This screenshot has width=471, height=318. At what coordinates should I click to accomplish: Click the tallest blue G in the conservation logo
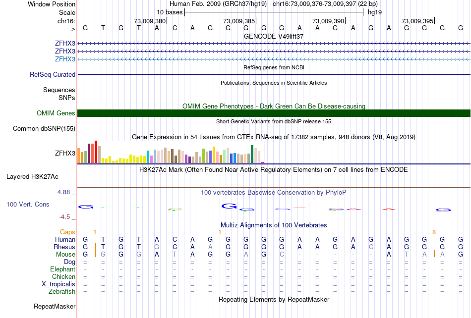pos(229,206)
